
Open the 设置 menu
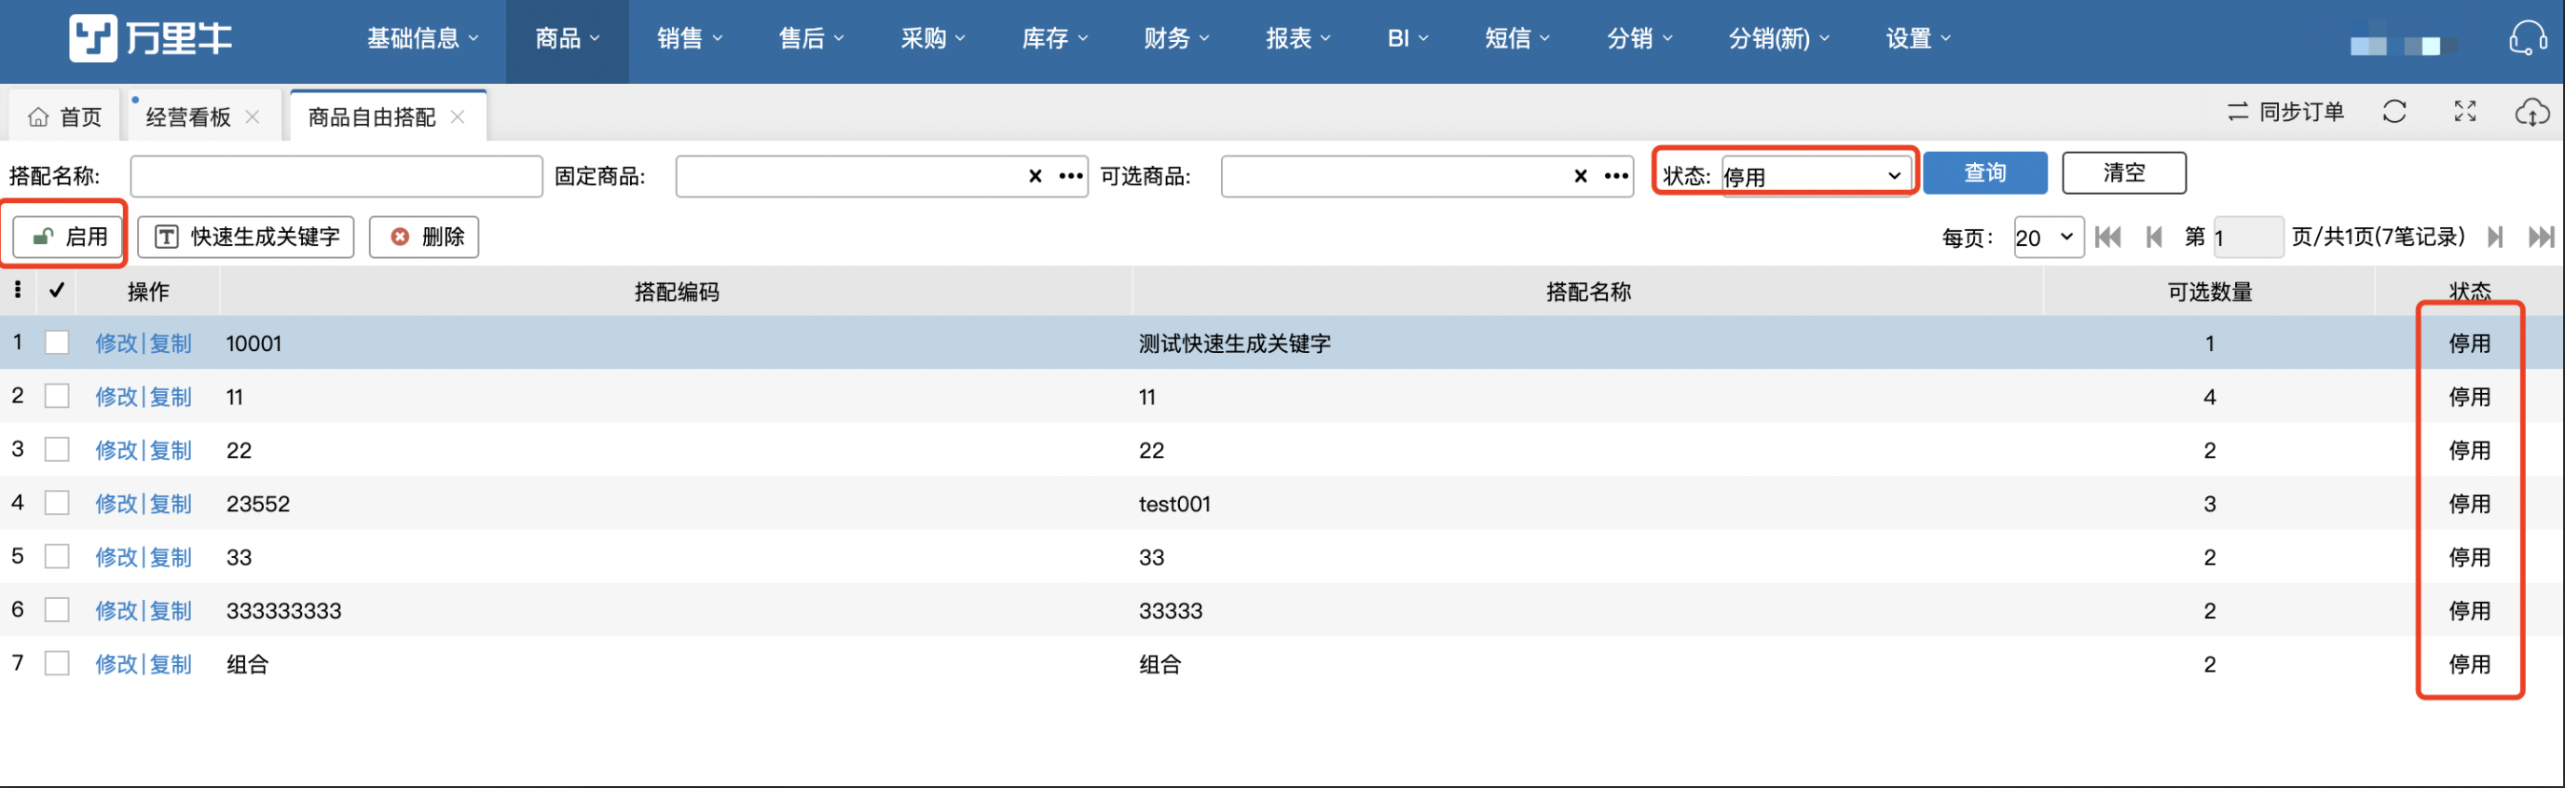tap(1918, 39)
